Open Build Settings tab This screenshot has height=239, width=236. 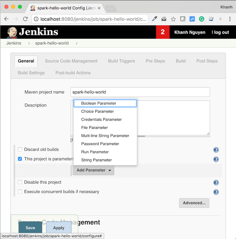[x=31, y=73]
